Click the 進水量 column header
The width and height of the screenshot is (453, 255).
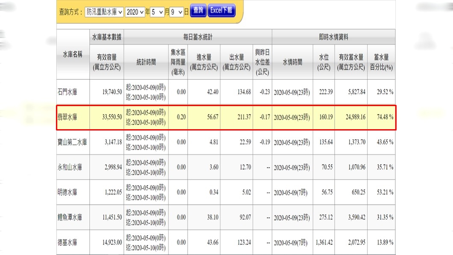tap(204, 62)
